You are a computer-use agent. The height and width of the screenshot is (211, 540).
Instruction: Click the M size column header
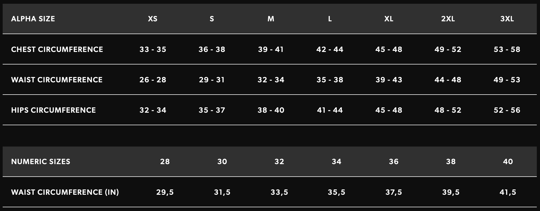click(271, 19)
